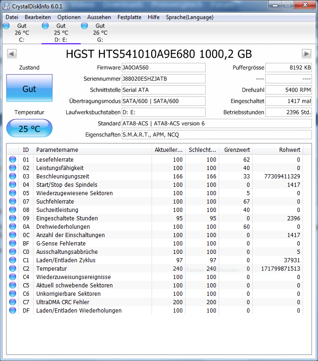Click the Schnittstelle Serial ATA field
Viewport: 318px width, 361px height.
pyautogui.click(x=163, y=90)
